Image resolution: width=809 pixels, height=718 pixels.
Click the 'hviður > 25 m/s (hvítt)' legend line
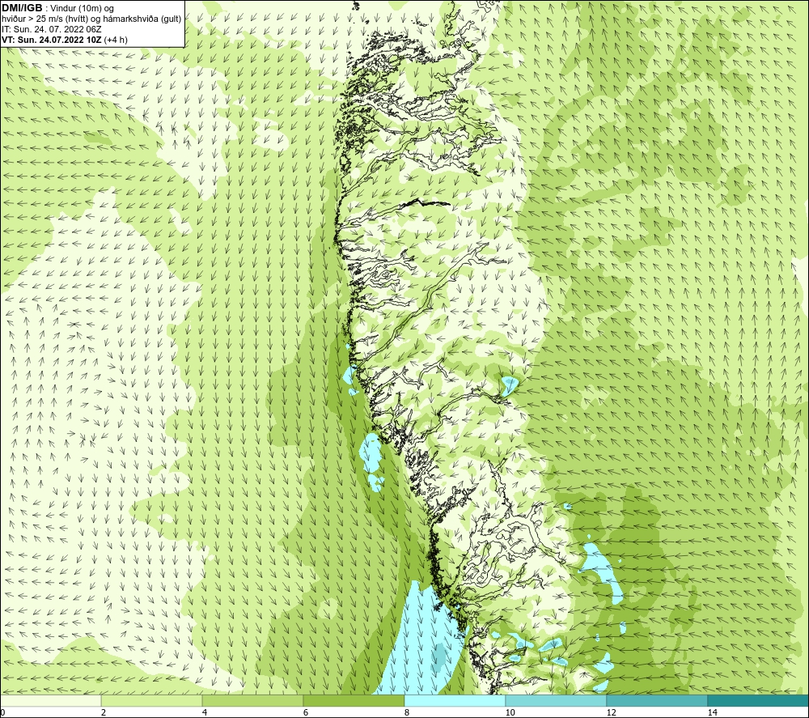(91, 19)
